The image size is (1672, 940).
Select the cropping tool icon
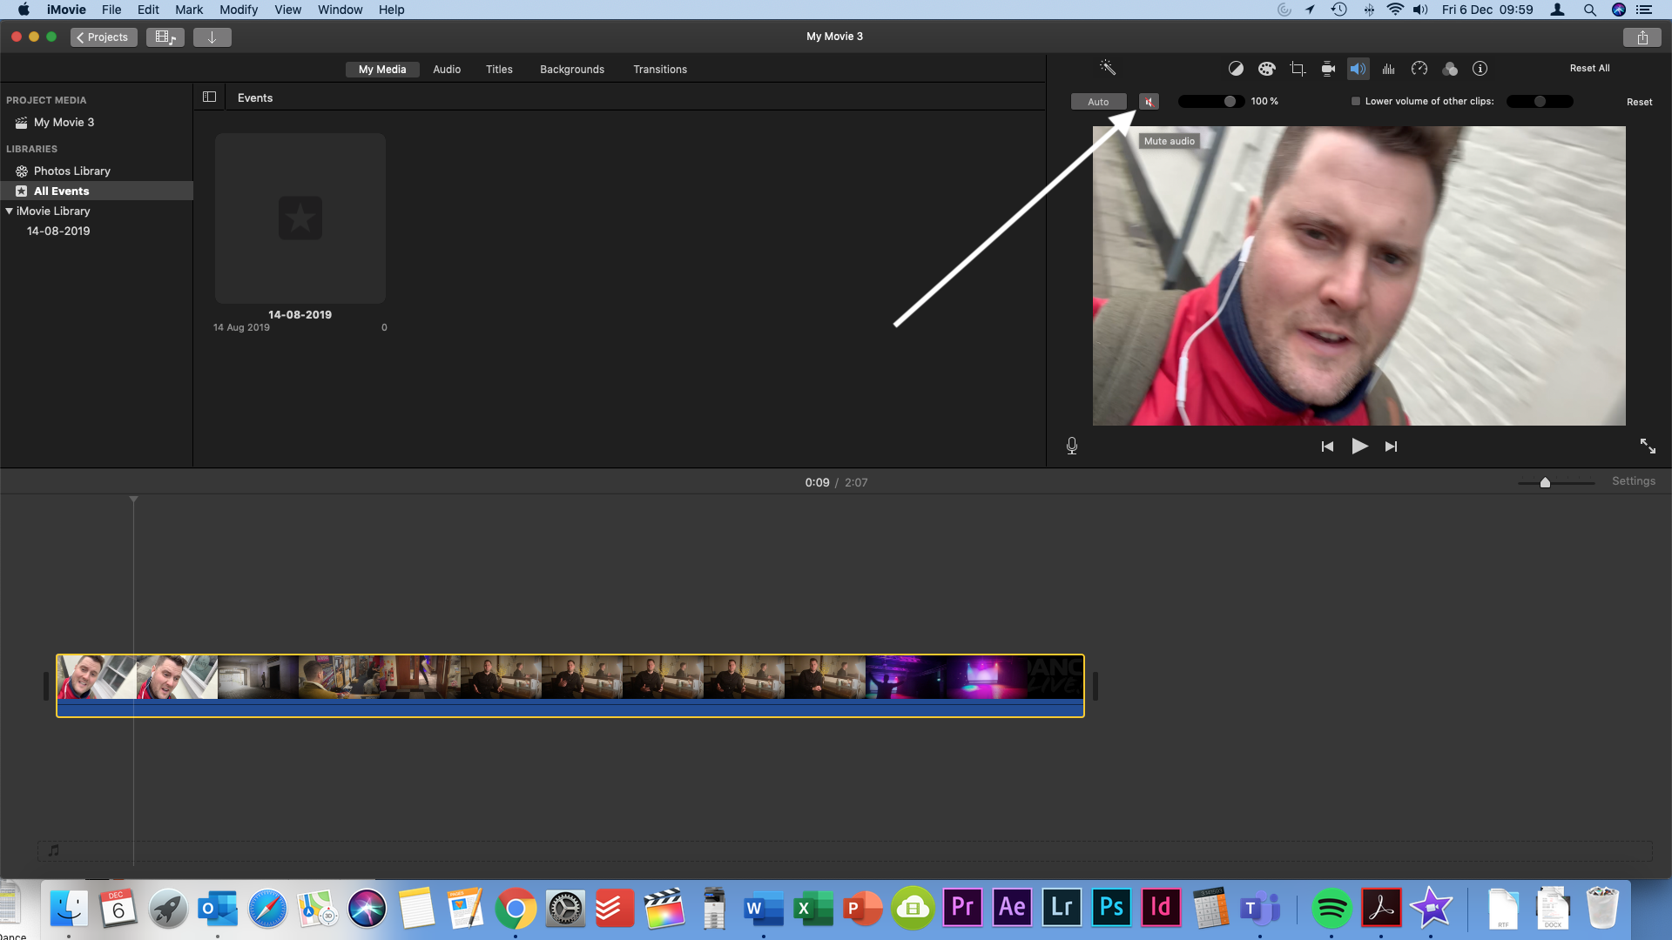point(1298,69)
